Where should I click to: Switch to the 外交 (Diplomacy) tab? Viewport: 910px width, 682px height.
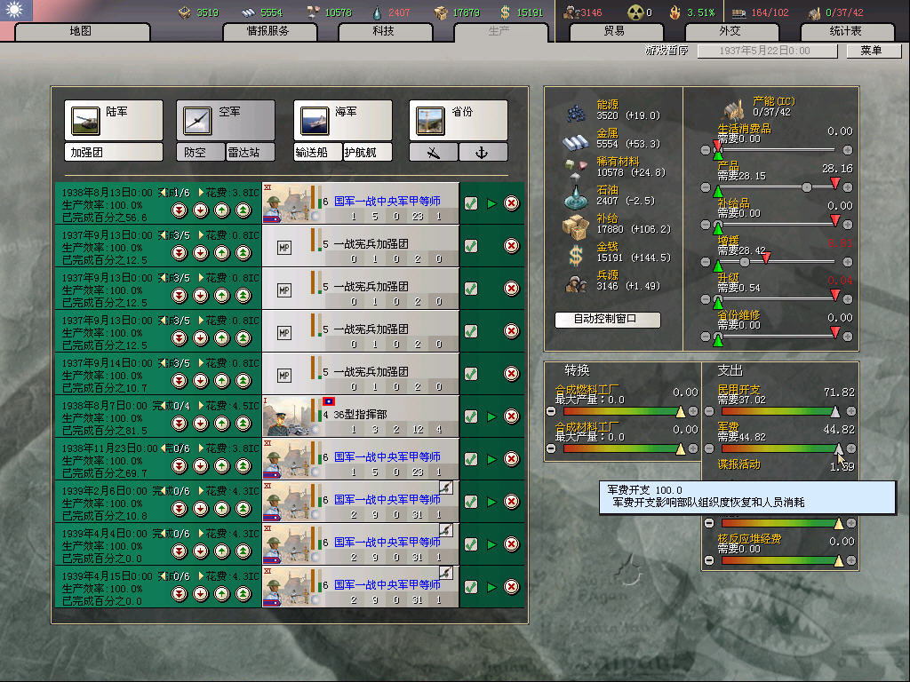[729, 31]
